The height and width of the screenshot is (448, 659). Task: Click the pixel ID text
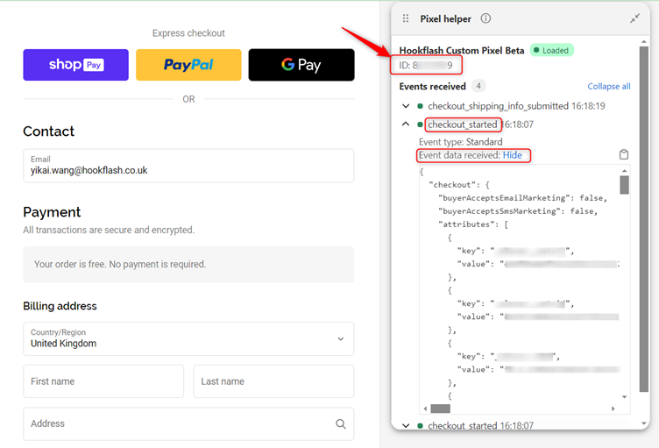pyautogui.click(x=426, y=65)
